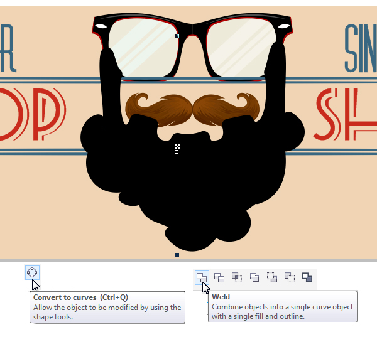Click the Trim shaping icon
Image resolution: width=377 pixels, height=337 pixels.
tap(219, 277)
